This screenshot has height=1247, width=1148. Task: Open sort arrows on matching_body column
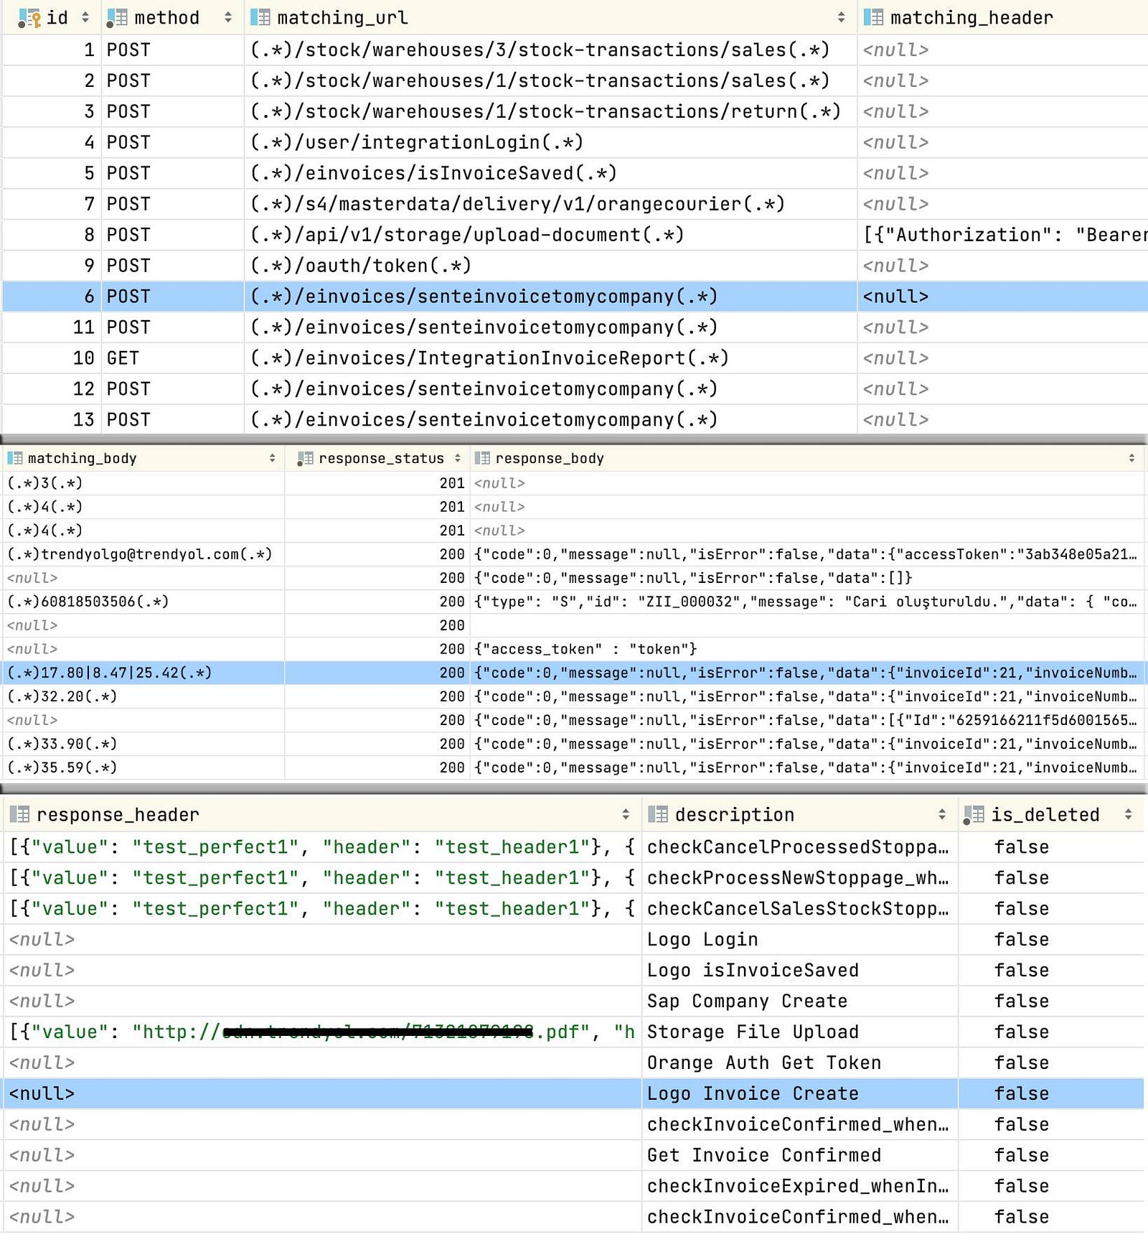click(x=273, y=458)
